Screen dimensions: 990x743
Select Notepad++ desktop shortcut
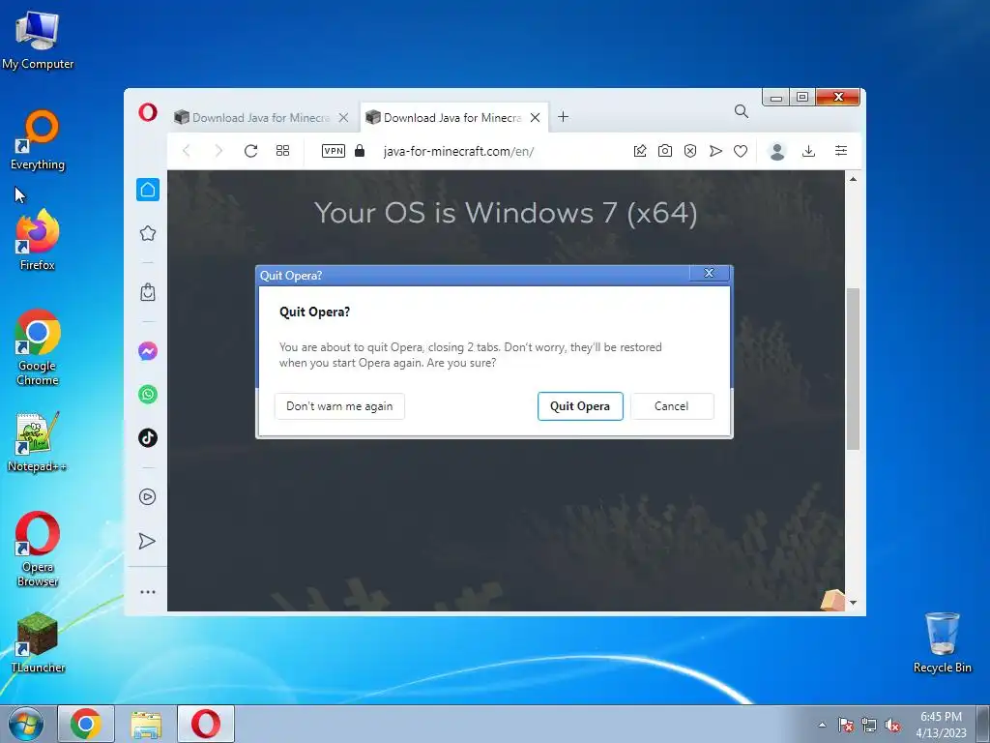38,441
